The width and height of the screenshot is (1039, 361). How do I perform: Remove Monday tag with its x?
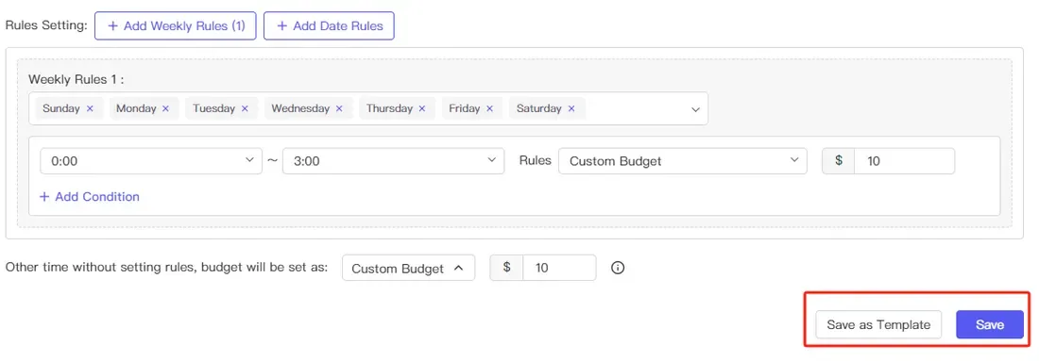165,108
